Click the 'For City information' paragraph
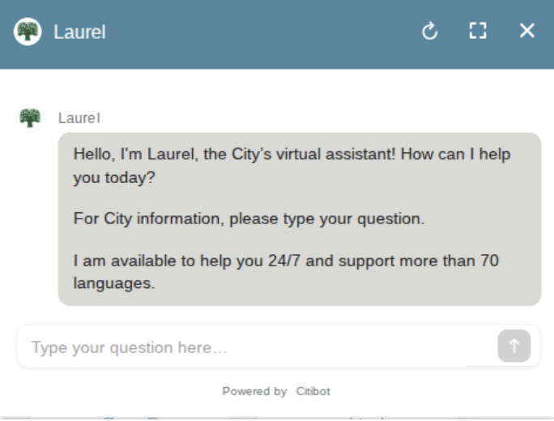This screenshot has width=554, height=421. point(249,219)
